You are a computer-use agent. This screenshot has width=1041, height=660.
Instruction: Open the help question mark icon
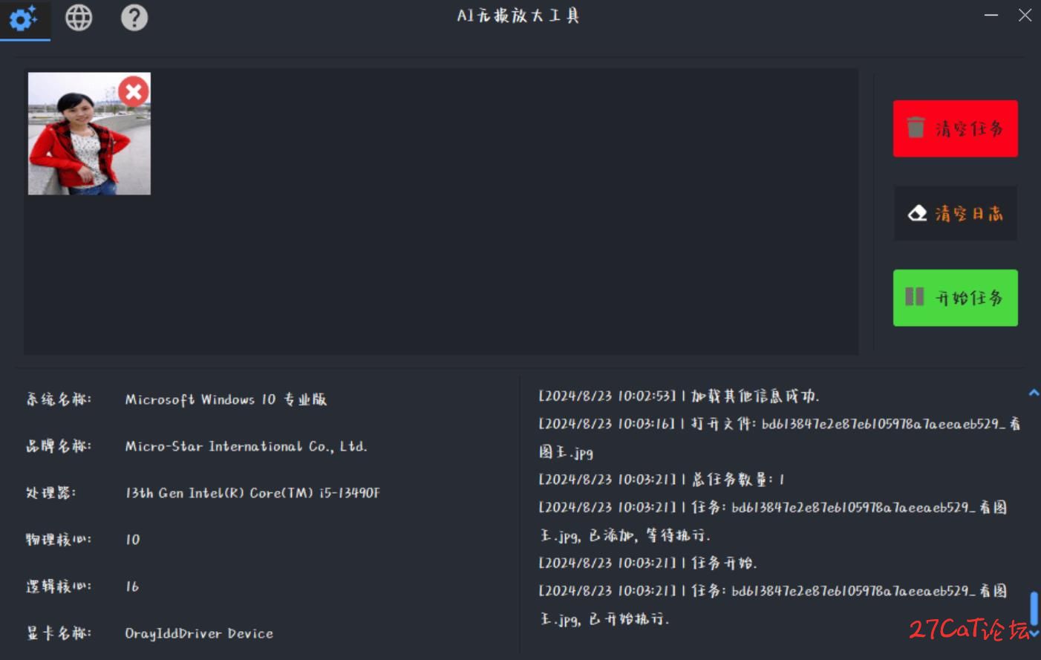click(134, 18)
